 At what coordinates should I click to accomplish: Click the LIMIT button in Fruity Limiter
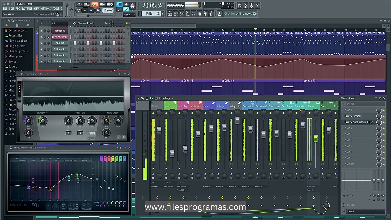[92, 134]
